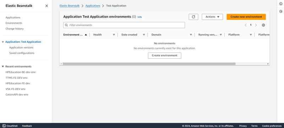This screenshot has height=128, width=284.
Task: Click the Date created column header text
Action: [129, 35]
